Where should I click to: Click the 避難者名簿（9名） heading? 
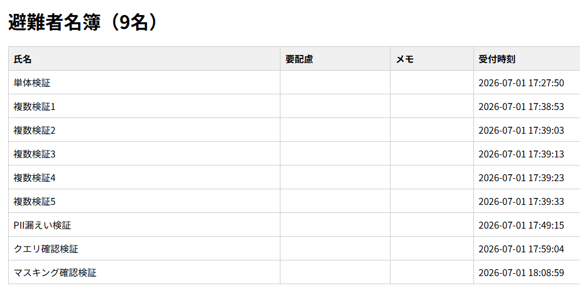click(x=85, y=23)
